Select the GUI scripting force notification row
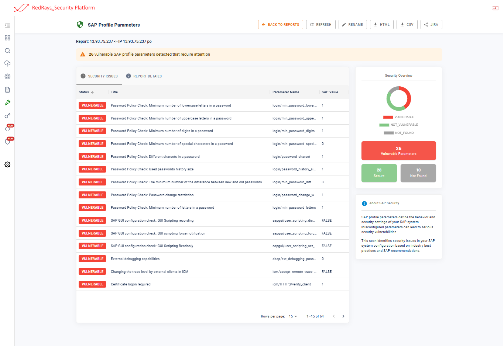Screen dimensions: 504x347 point(213,233)
